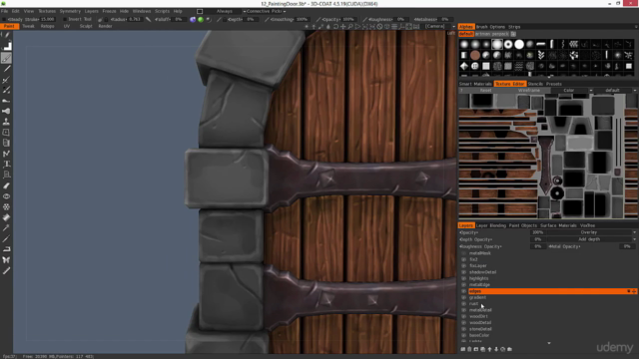Hide the shadowDetail layer
Viewport: 639px width, 359px height.
click(x=463, y=272)
